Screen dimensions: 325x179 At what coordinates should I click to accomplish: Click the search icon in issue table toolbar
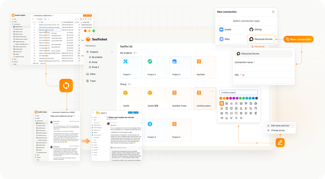point(76,19)
